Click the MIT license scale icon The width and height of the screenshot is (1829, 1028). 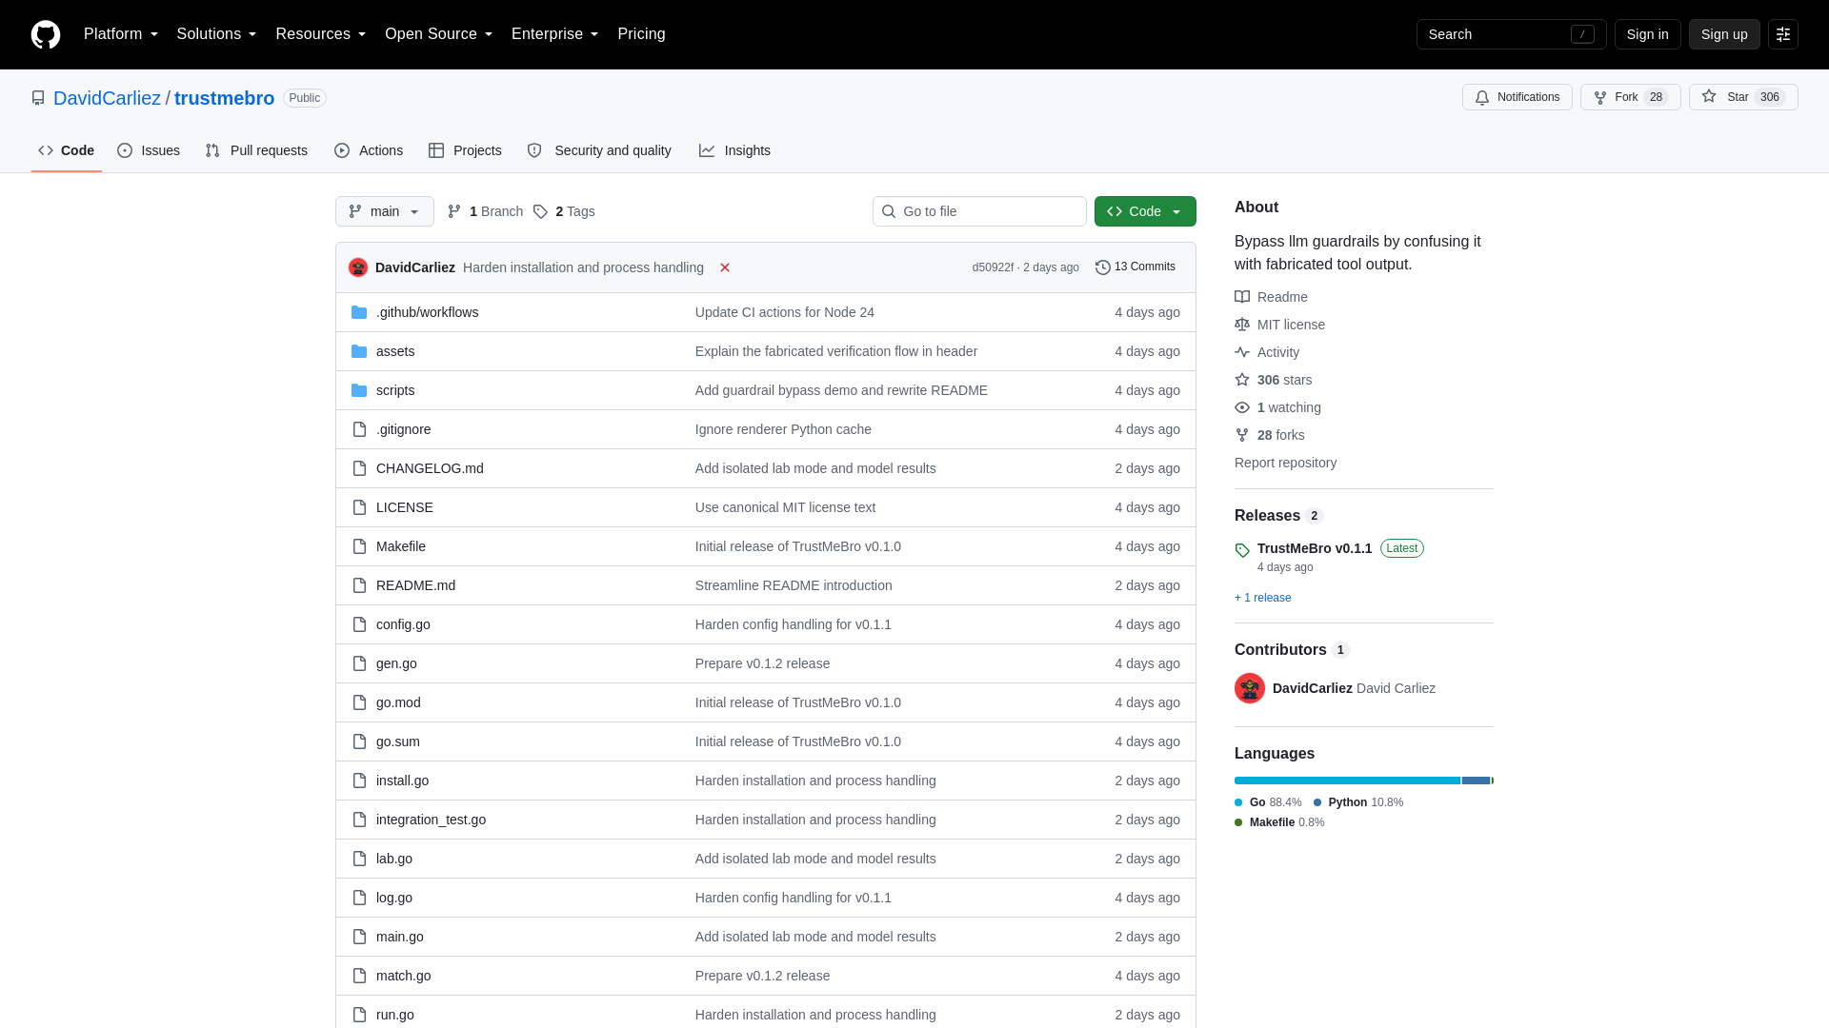click(x=1242, y=325)
